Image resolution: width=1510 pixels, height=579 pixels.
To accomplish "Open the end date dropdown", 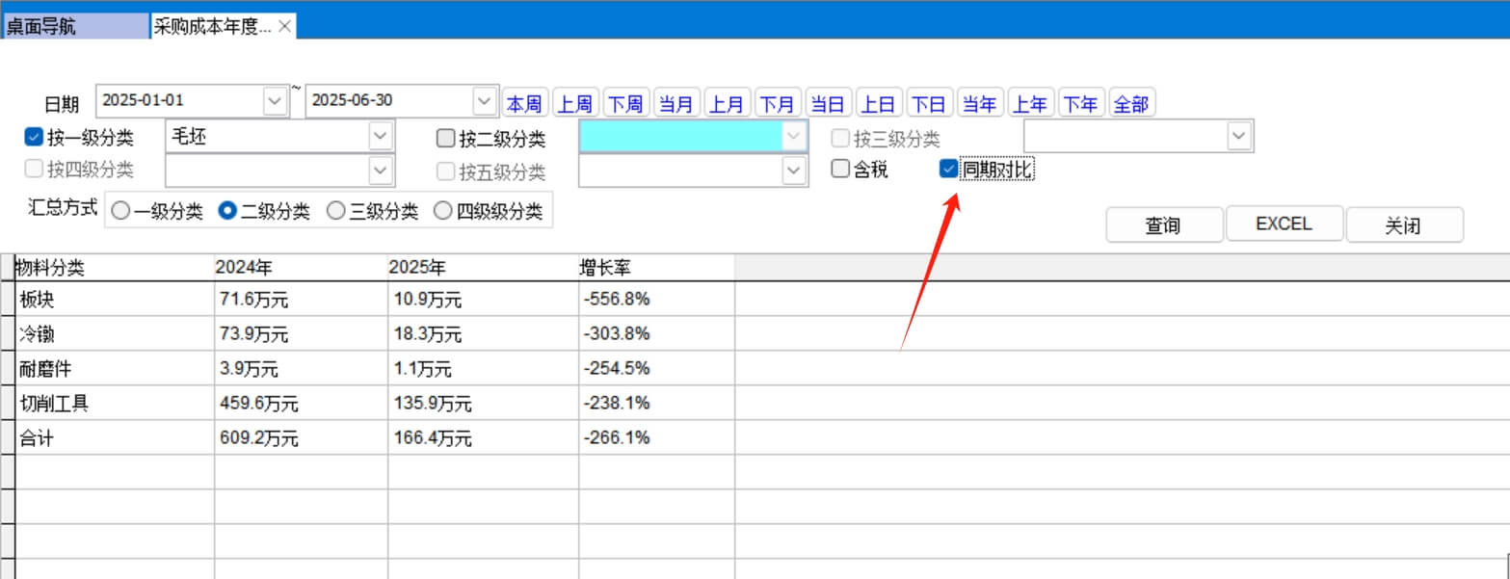I will click(x=484, y=100).
